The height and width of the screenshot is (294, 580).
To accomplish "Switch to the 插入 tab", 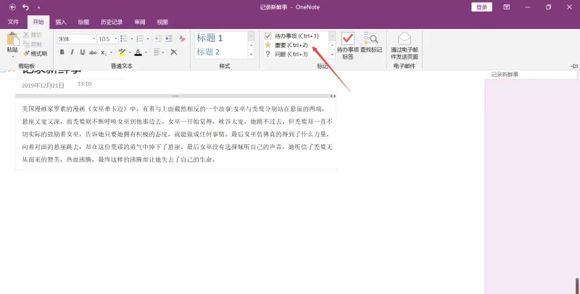I will click(61, 22).
